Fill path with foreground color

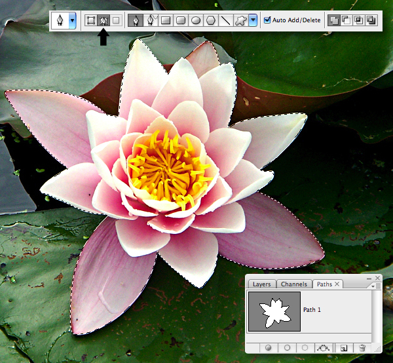[x=269, y=348]
